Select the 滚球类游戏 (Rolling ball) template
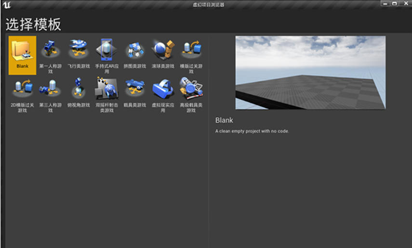 (x=162, y=55)
